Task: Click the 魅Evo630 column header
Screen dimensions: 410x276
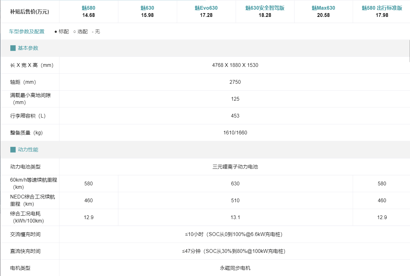Action: (206, 8)
